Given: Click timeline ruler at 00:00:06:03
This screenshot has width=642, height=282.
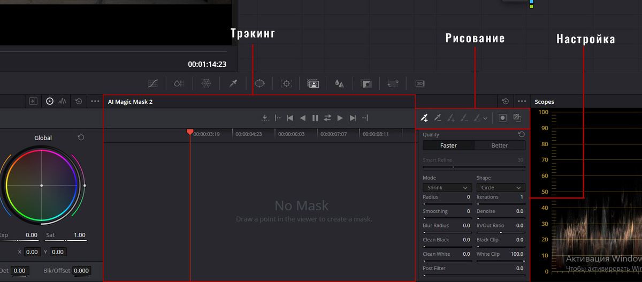Looking at the screenshot, I should [x=291, y=134].
